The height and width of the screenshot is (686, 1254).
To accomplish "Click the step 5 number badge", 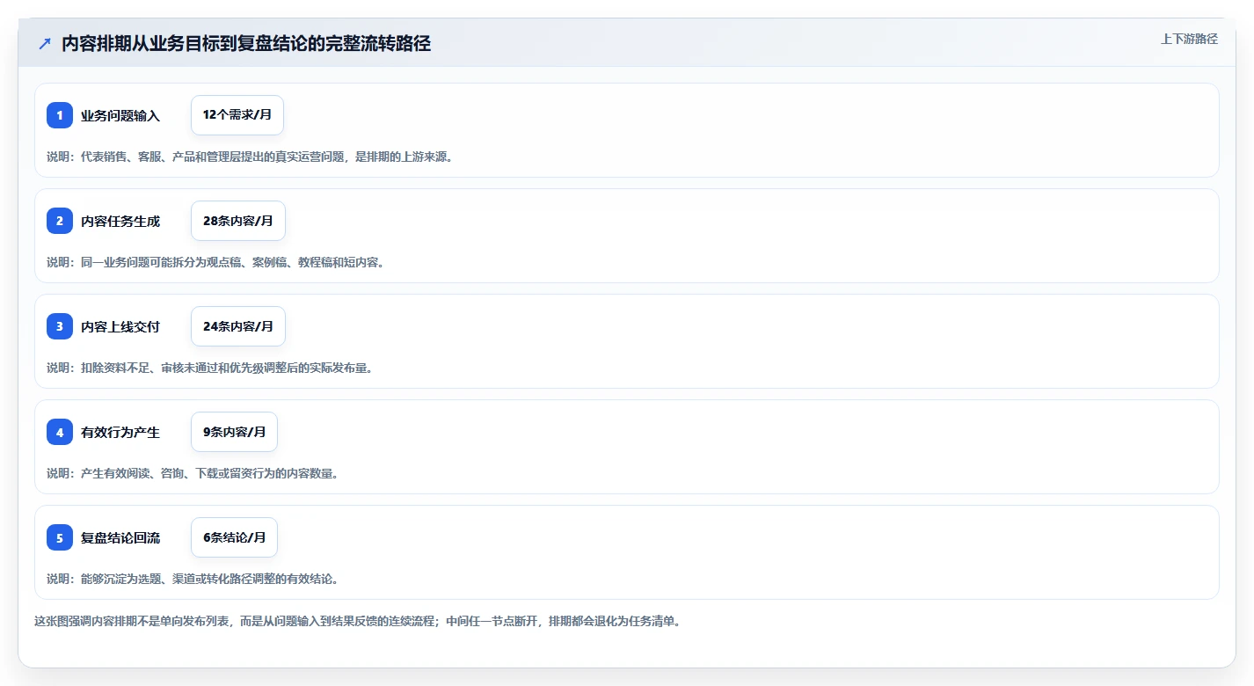I will coord(60,537).
